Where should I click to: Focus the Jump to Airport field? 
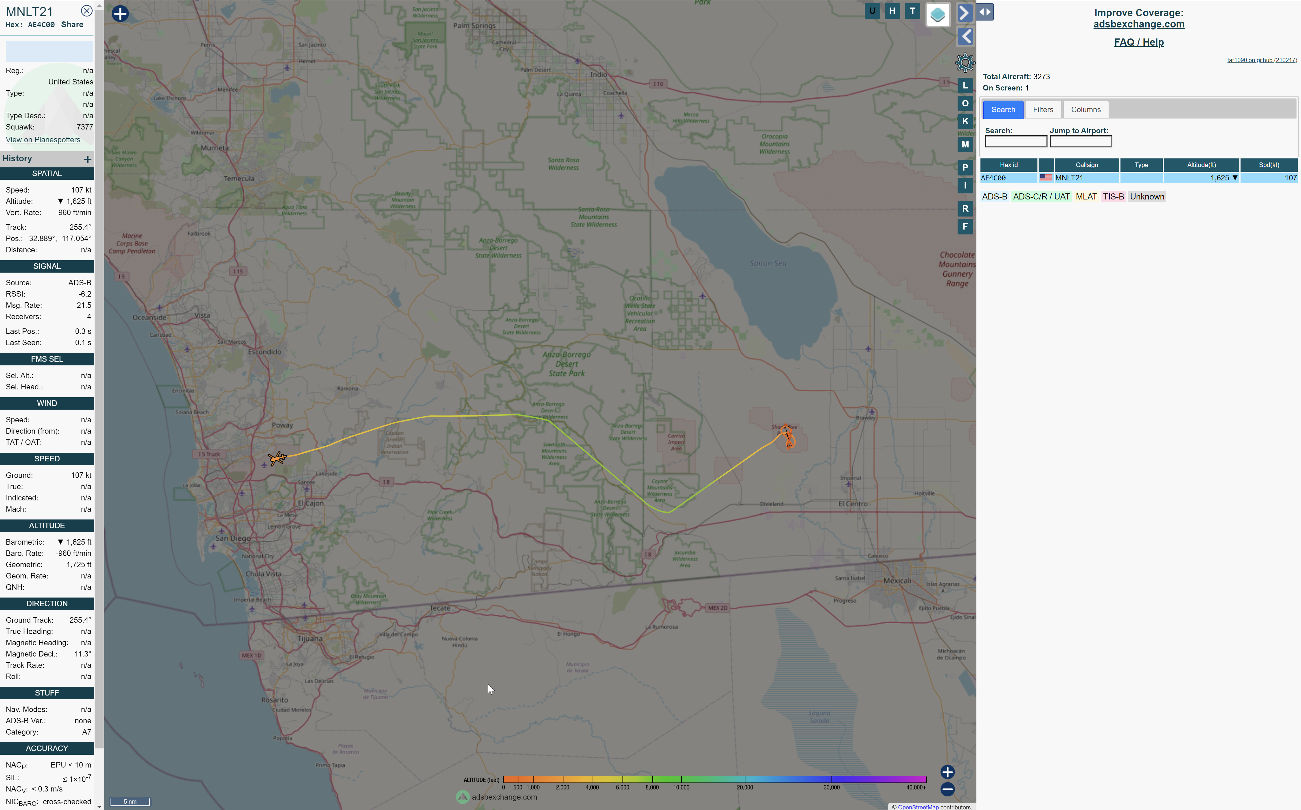tap(1081, 141)
